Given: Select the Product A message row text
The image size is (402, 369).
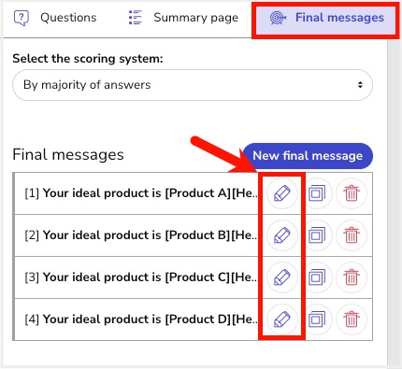Looking at the screenshot, I should [x=141, y=193].
